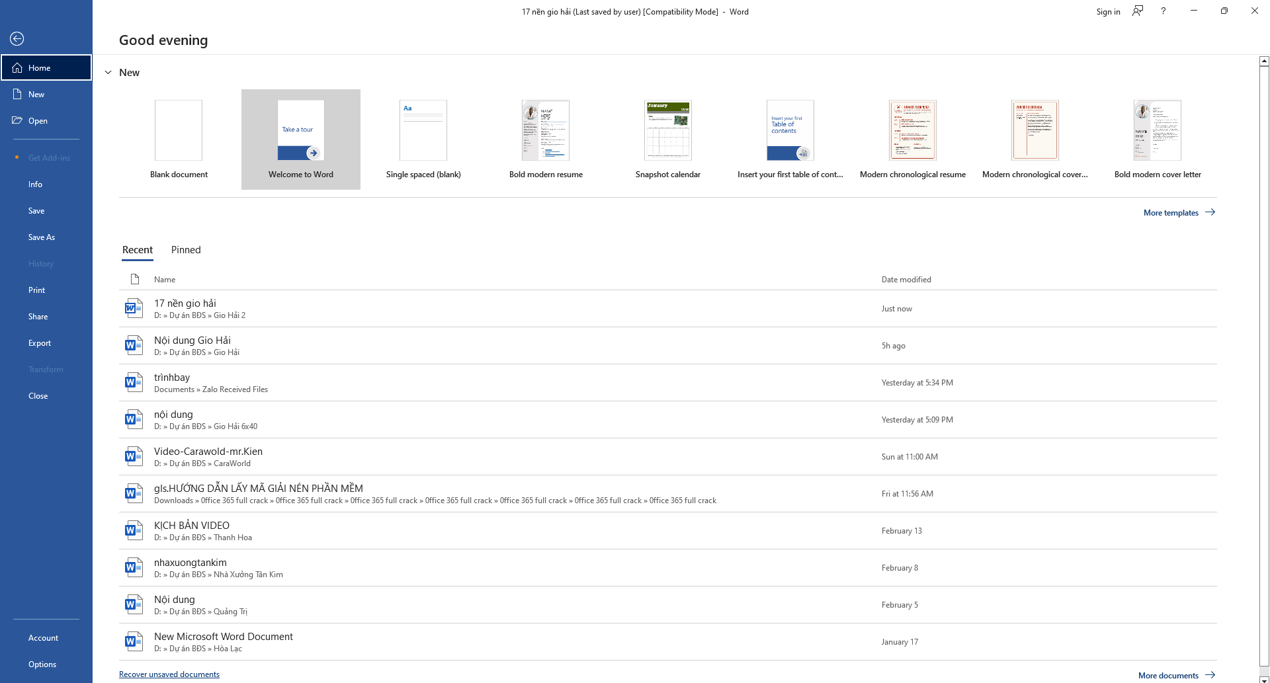Click the feedback person icon near Sign in
The height and width of the screenshot is (683, 1270).
[1137, 11]
